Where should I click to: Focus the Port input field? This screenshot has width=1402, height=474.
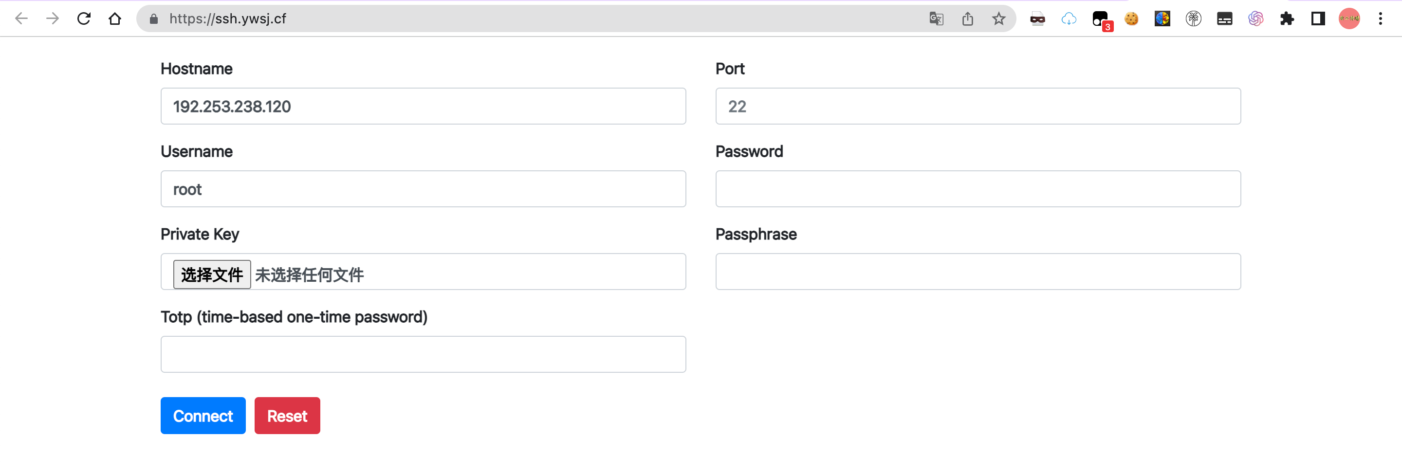tap(978, 106)
